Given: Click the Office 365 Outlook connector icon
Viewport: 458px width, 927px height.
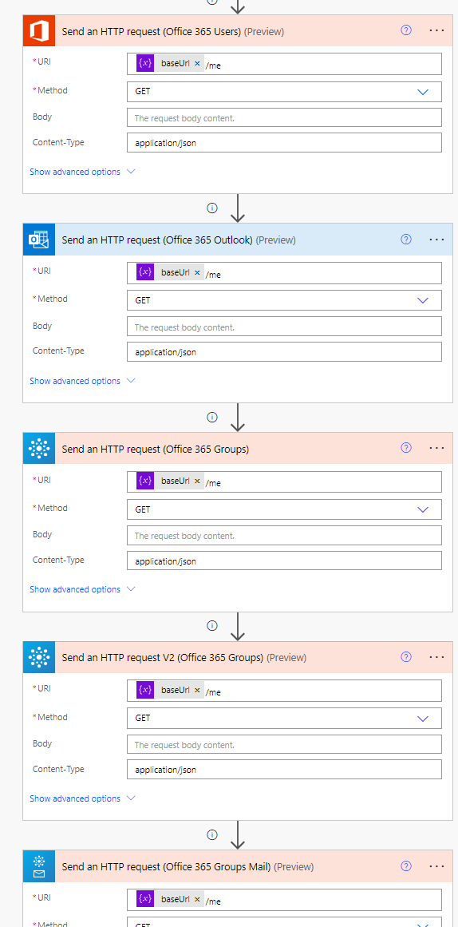Looking at the screenshot, I should click(39, 240).
